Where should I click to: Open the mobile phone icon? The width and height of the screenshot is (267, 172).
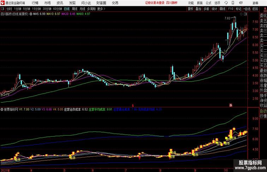point(233,3)
